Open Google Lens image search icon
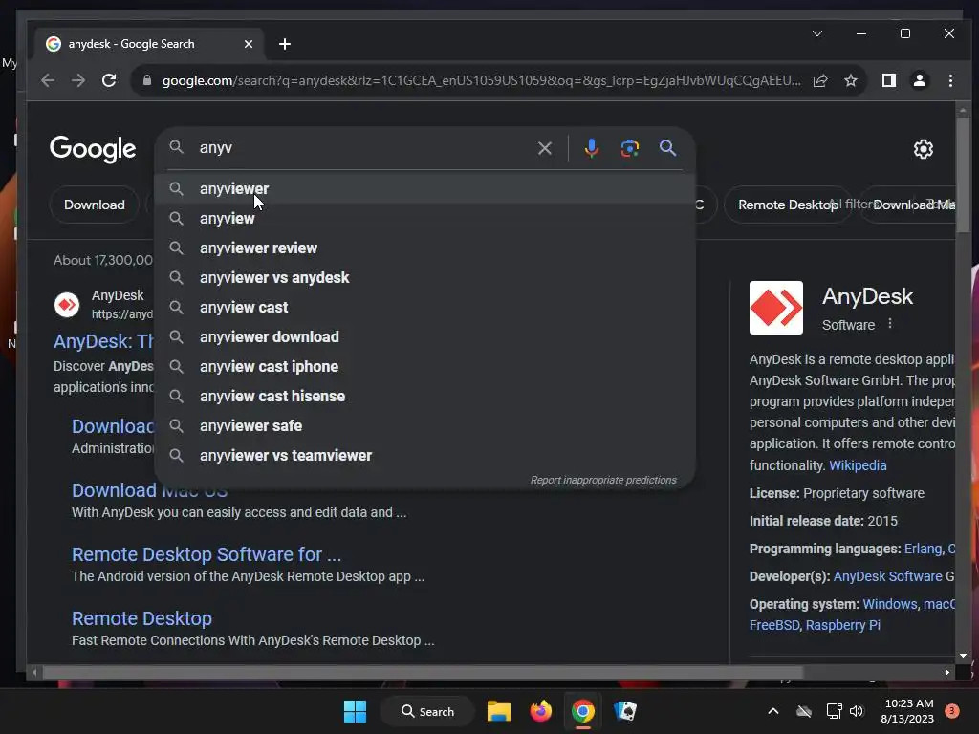The image size is (979, 734). [629, 148]
